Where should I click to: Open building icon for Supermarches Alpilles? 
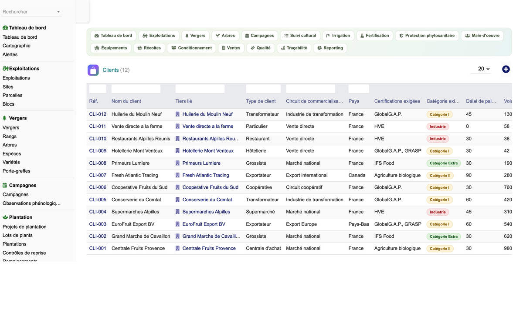[x=178, y=212]
